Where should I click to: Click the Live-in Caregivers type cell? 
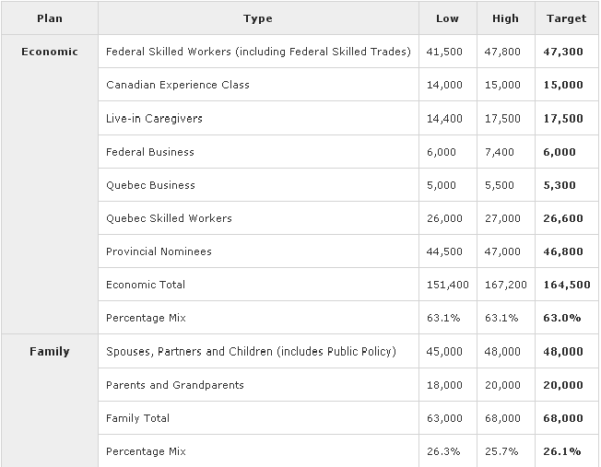154,119
